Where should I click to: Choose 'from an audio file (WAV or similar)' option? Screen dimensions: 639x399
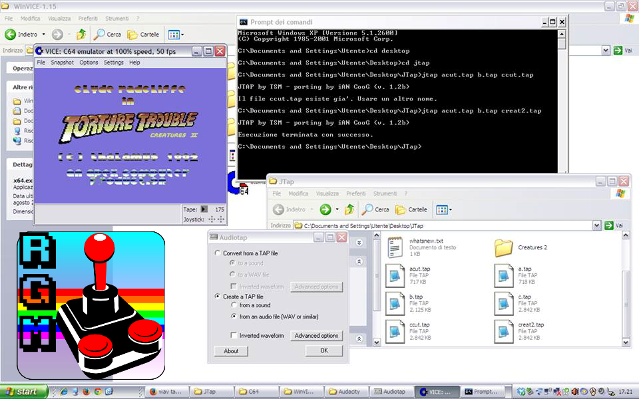click(234, 317)
